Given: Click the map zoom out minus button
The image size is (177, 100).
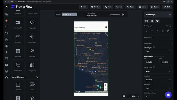Looking at the screenshot, I should click(106, 89).
